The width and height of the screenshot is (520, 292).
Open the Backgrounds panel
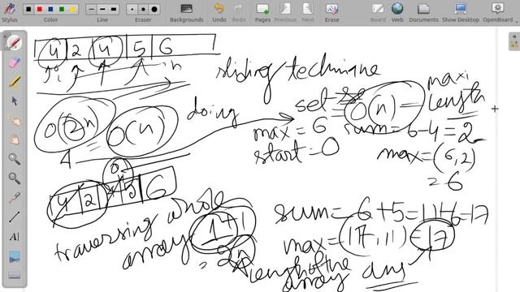click(186, 12)
